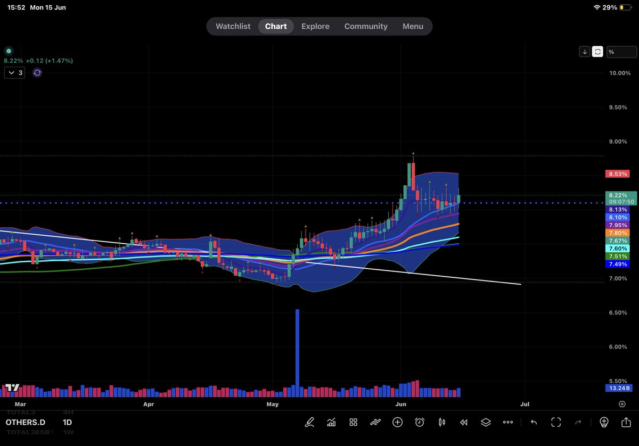Tap the battery indicator in status bar
Image resolution: width=639 pixels, height=446 pixels.
tap(626, 7)
